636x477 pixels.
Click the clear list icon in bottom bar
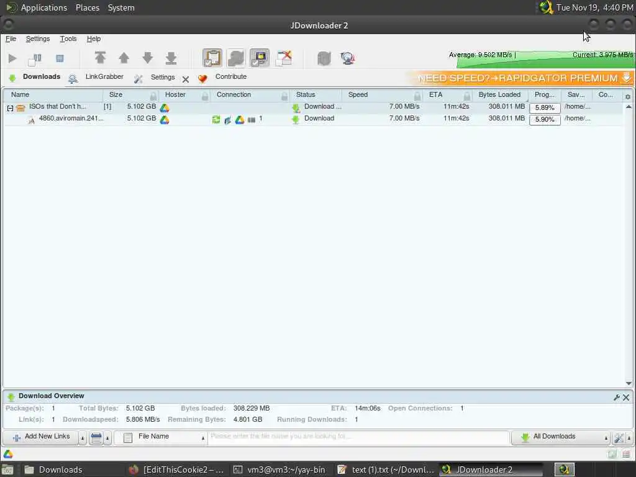click(96, 438)
